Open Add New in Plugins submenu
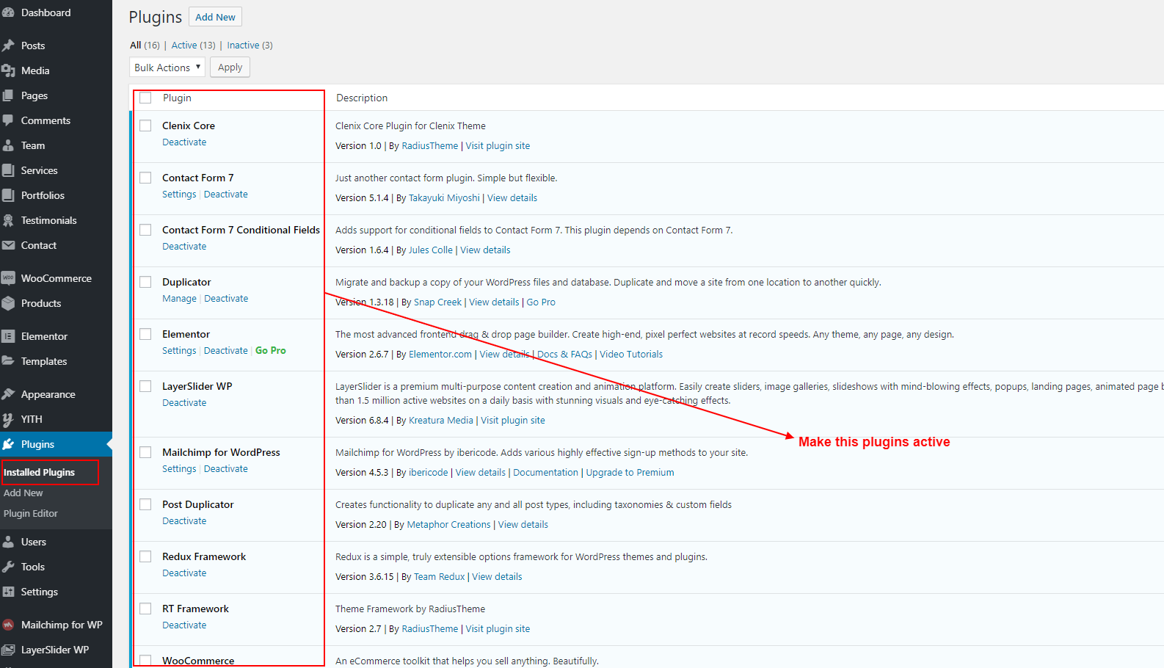This screenshot has height=668, width=1164. click(x=23, y=493)
